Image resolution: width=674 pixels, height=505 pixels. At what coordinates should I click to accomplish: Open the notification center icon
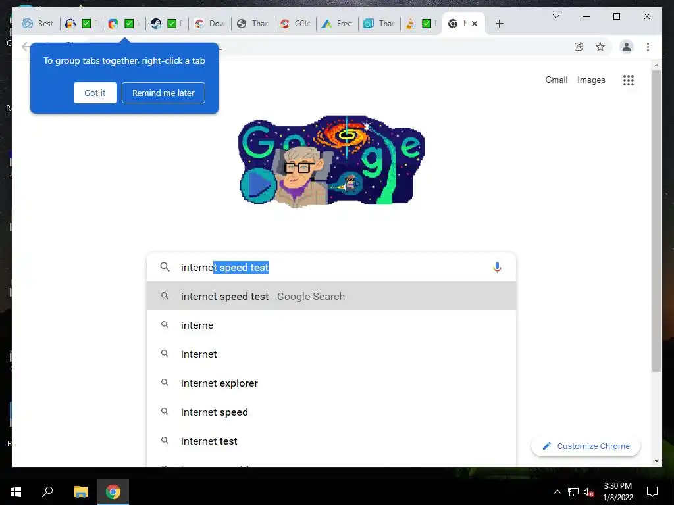(652, 492)
